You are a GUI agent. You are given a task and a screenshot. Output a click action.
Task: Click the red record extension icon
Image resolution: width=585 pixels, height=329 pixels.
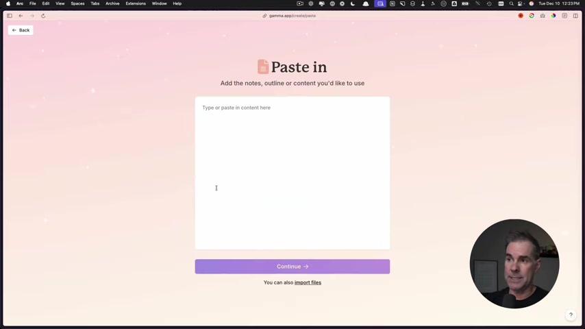(521, 16)
